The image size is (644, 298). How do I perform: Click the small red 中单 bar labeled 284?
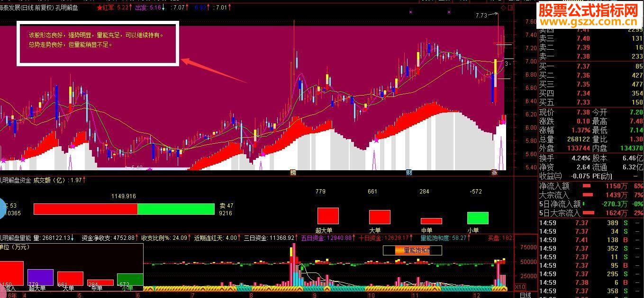tap(431, 221)
